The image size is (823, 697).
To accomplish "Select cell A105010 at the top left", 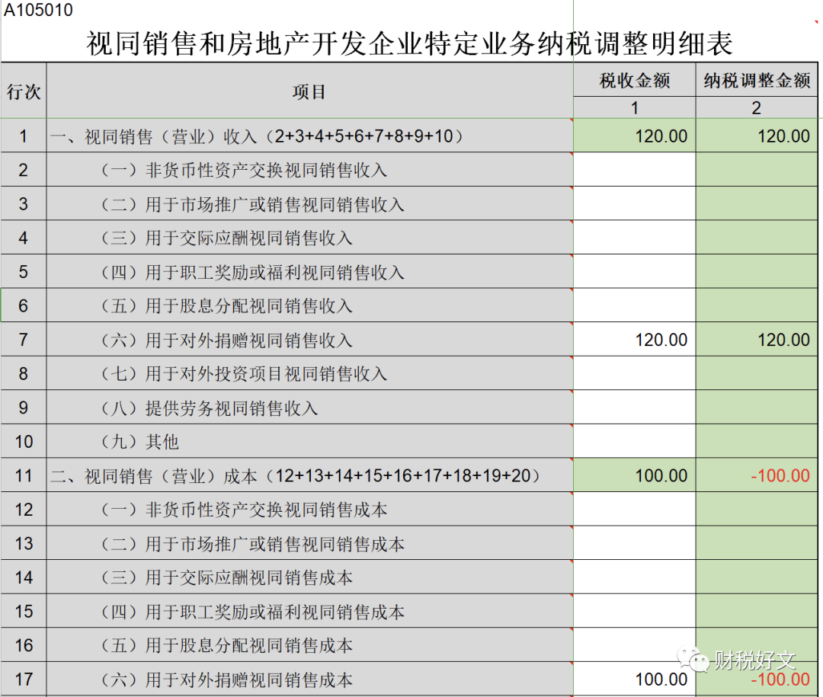I will 39,11.
